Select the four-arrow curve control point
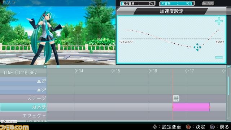231x130 pixels. (x=197, y=47)
